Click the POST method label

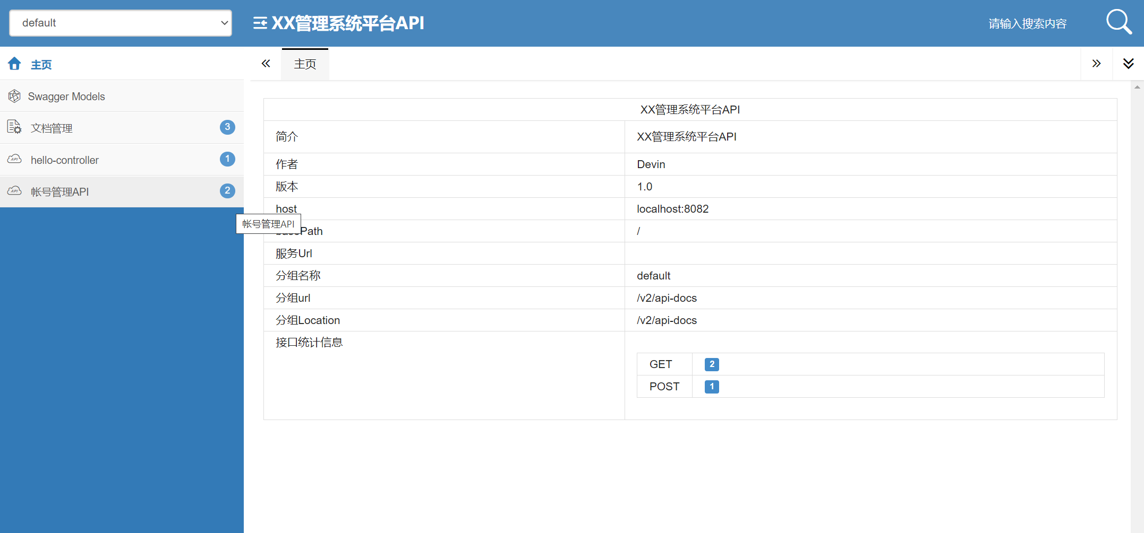tap(664, 387)
